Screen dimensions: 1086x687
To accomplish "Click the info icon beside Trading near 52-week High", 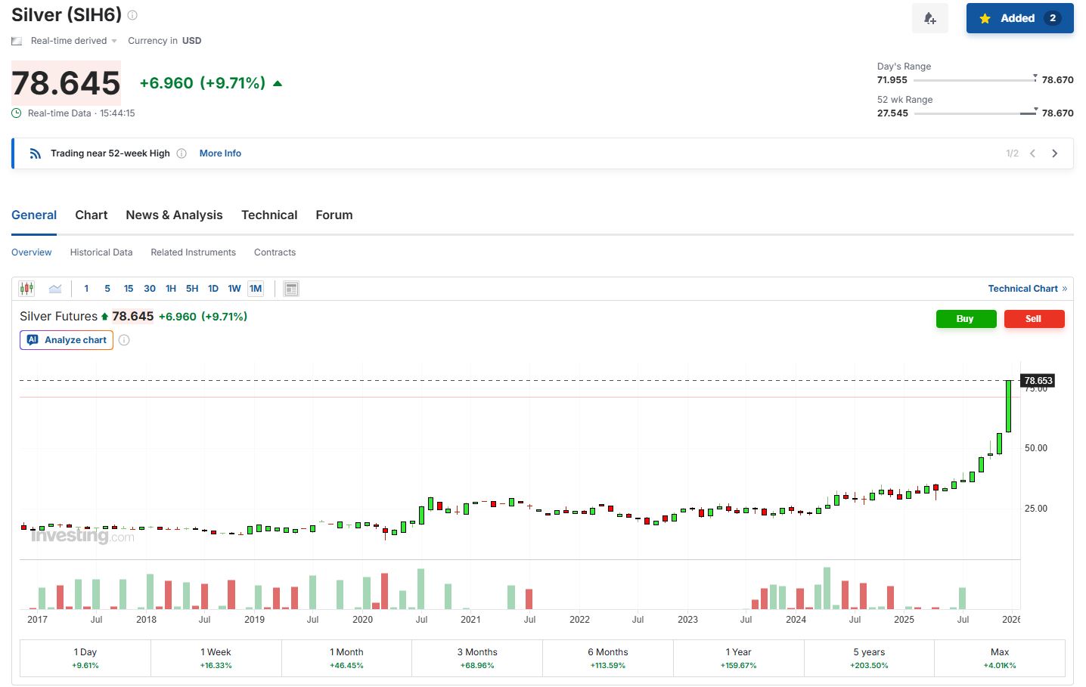I will 182,153.
